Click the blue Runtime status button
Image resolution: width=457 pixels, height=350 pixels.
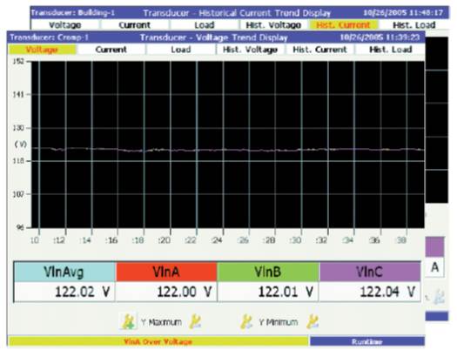point(367,341)
